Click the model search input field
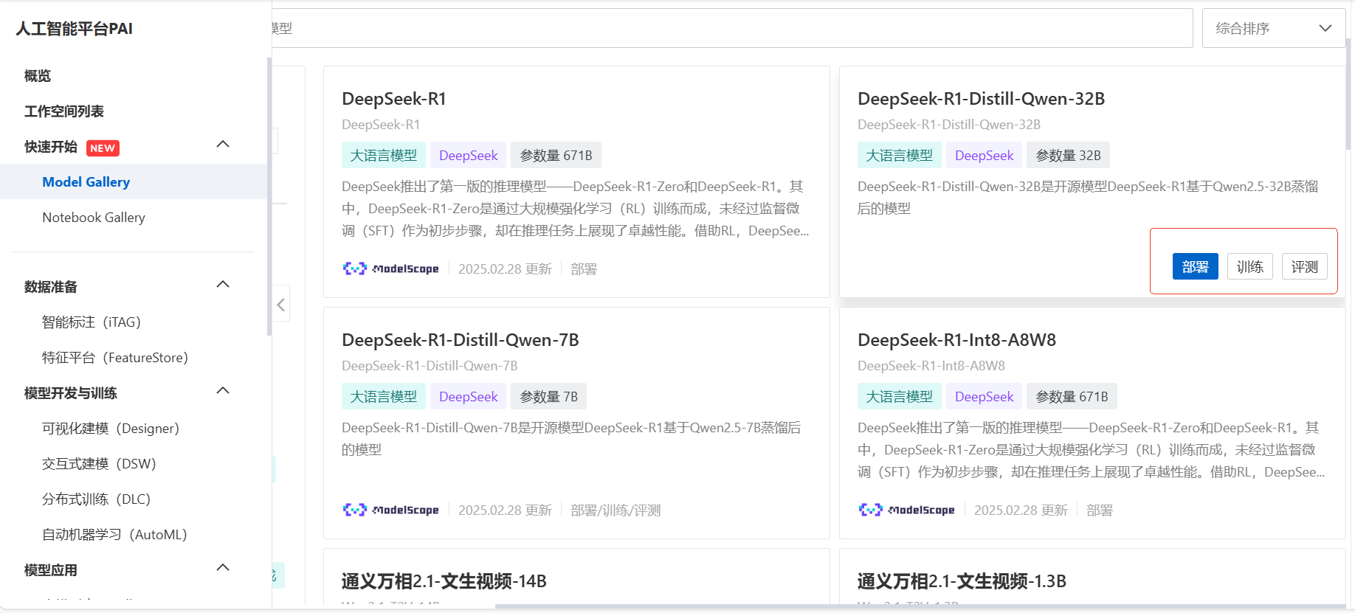The height and width of the screenshot is (613, 1355). (731, 29)
